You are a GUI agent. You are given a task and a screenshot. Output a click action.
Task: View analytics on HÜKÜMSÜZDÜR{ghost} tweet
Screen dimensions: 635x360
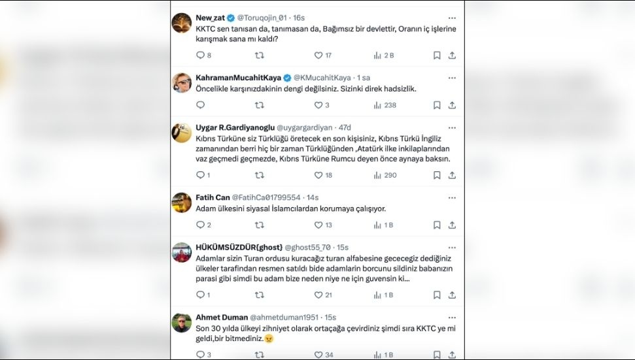pos(377,295)
